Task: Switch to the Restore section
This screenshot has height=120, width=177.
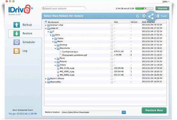Action: (x=25, y=33)
